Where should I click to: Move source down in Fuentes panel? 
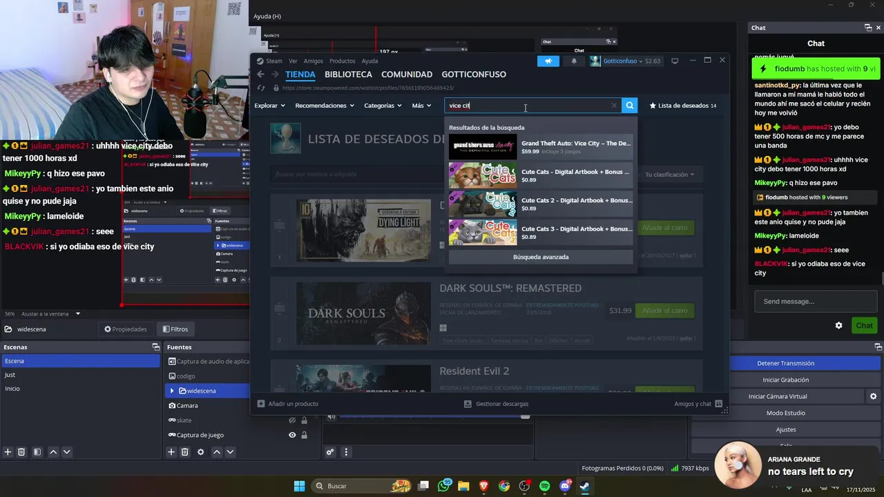(x=230, y=452)
